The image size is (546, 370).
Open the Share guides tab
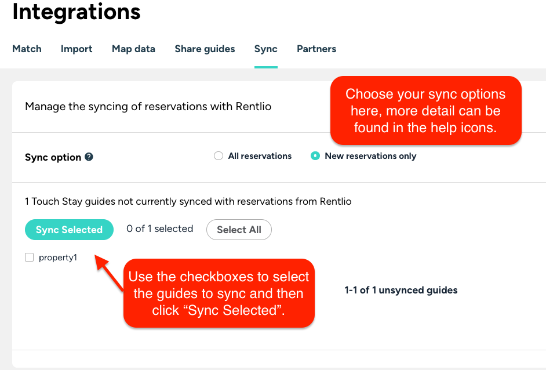[x=205, y=49]
